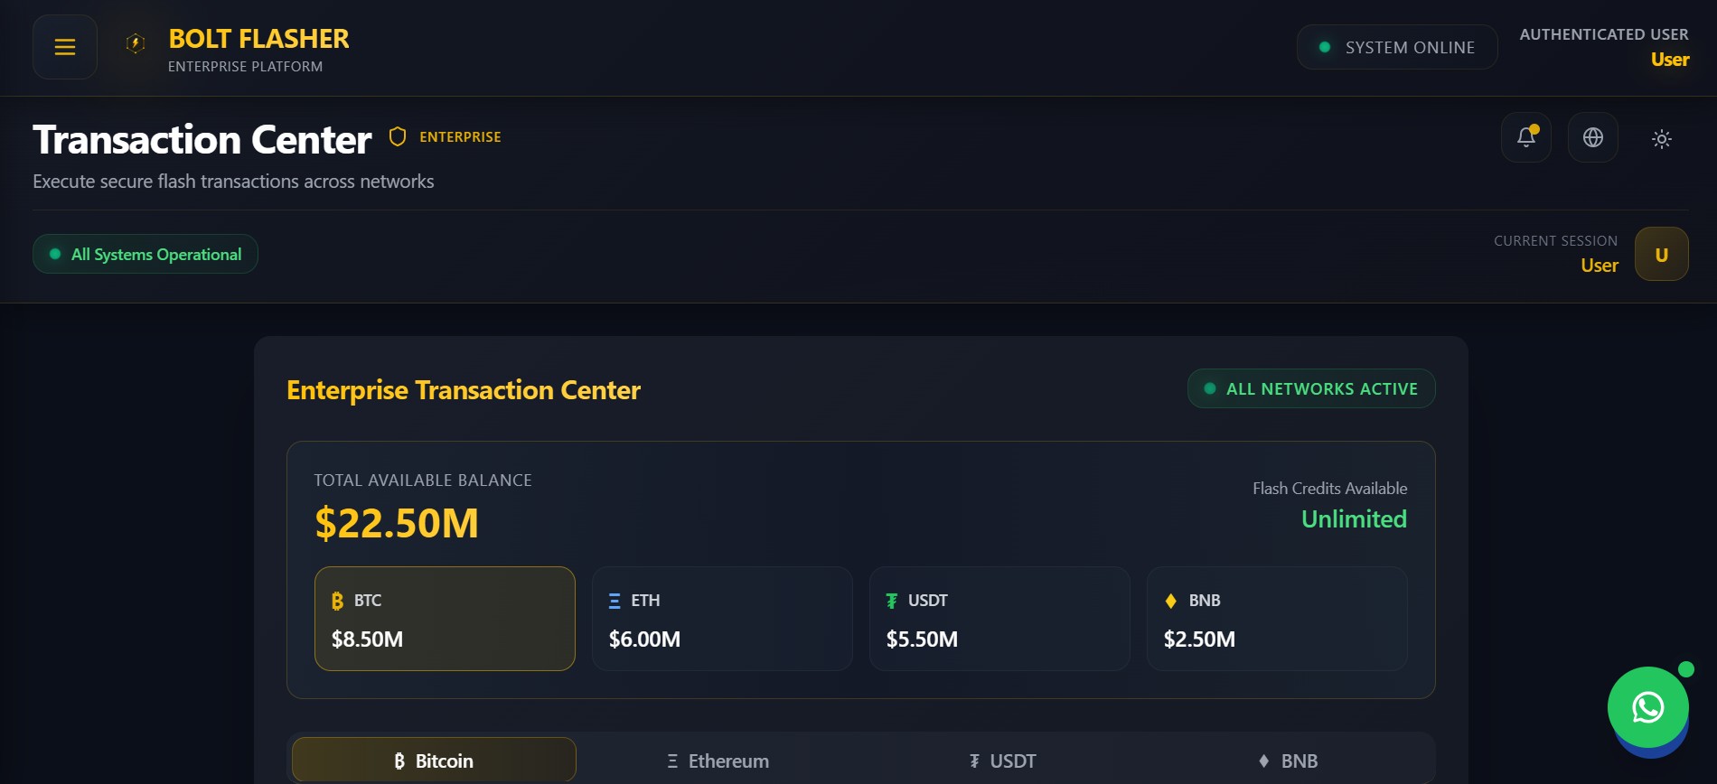Click the user avatar circle labeled U

pos(1661,254)
